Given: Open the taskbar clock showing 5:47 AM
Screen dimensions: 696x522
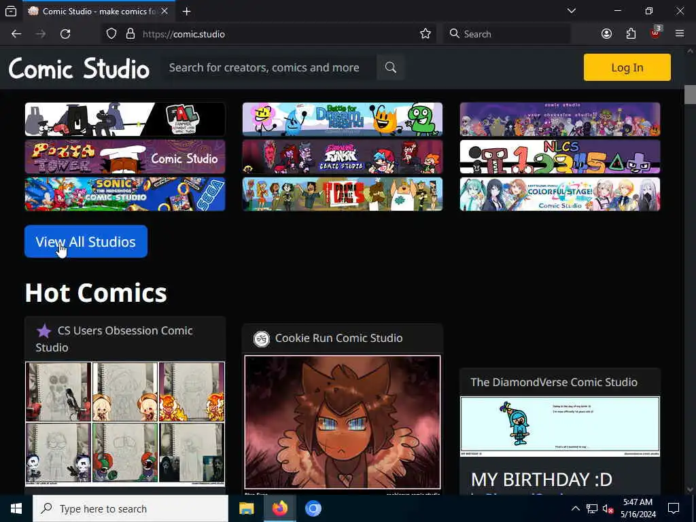Looking at the screenshot, I should point(638,508).
